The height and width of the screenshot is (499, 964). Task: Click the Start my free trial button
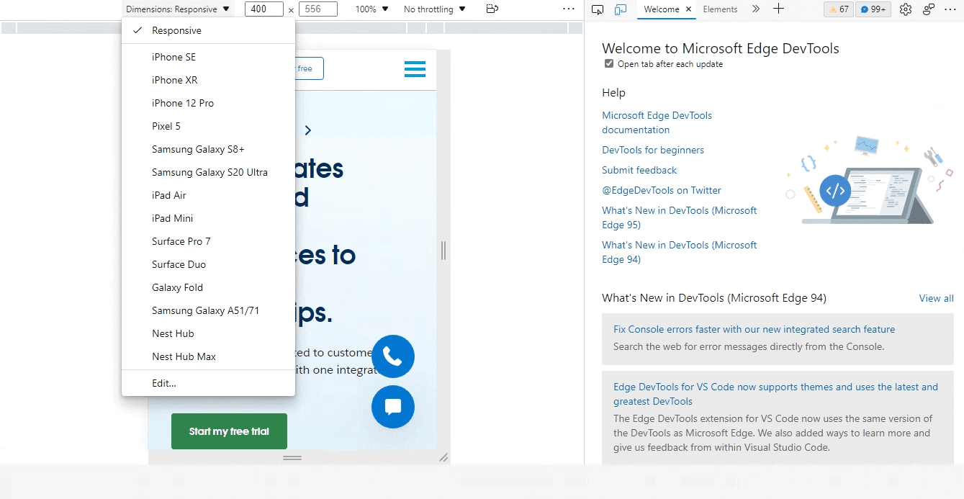(x=229, y=431)
